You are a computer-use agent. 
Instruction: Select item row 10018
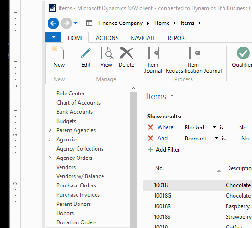click(x=197, y=185)
